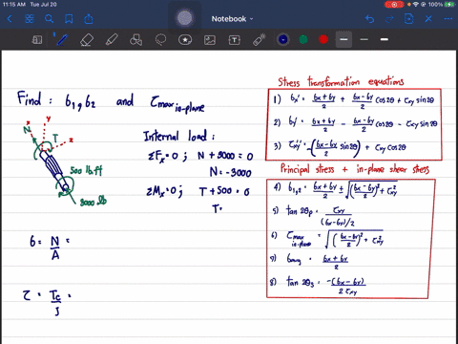Screen dimensions: 458x344
Task: Open search with the magnifier icon
Action: (x=49, y=19)
